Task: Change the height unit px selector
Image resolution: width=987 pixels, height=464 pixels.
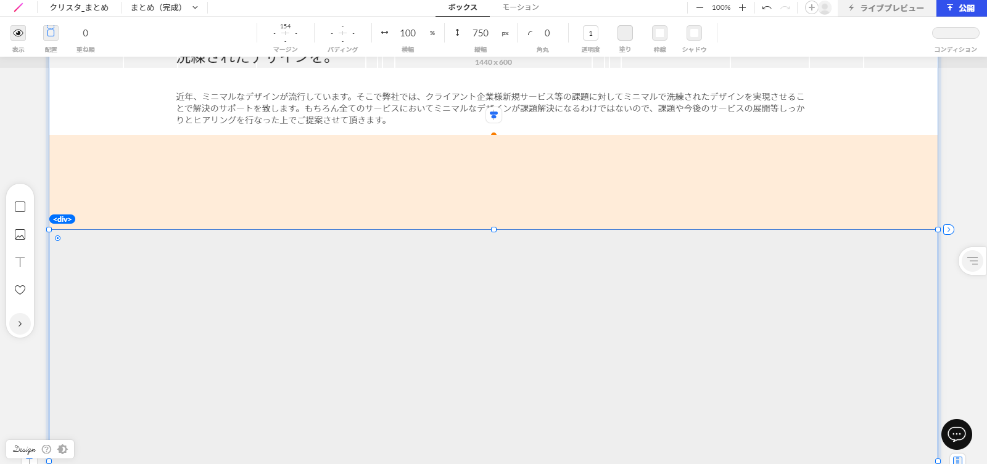Action: [505, 33]
